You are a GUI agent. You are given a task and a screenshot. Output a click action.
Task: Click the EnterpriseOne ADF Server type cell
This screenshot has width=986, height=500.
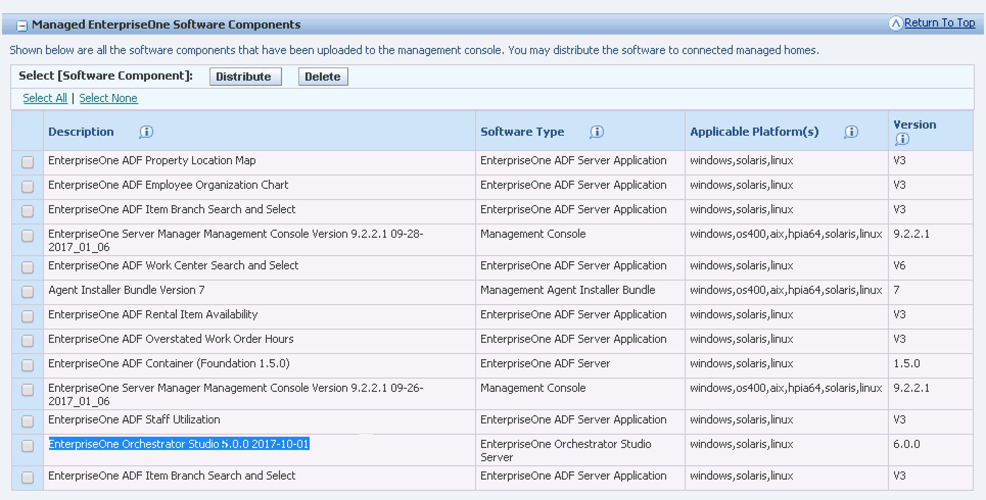545,363
